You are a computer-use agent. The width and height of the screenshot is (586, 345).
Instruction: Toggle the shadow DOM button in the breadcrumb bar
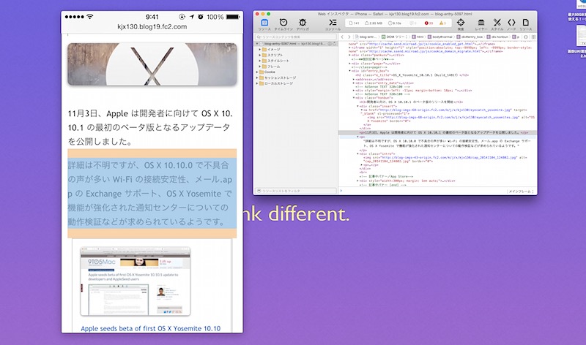[526, 37]
